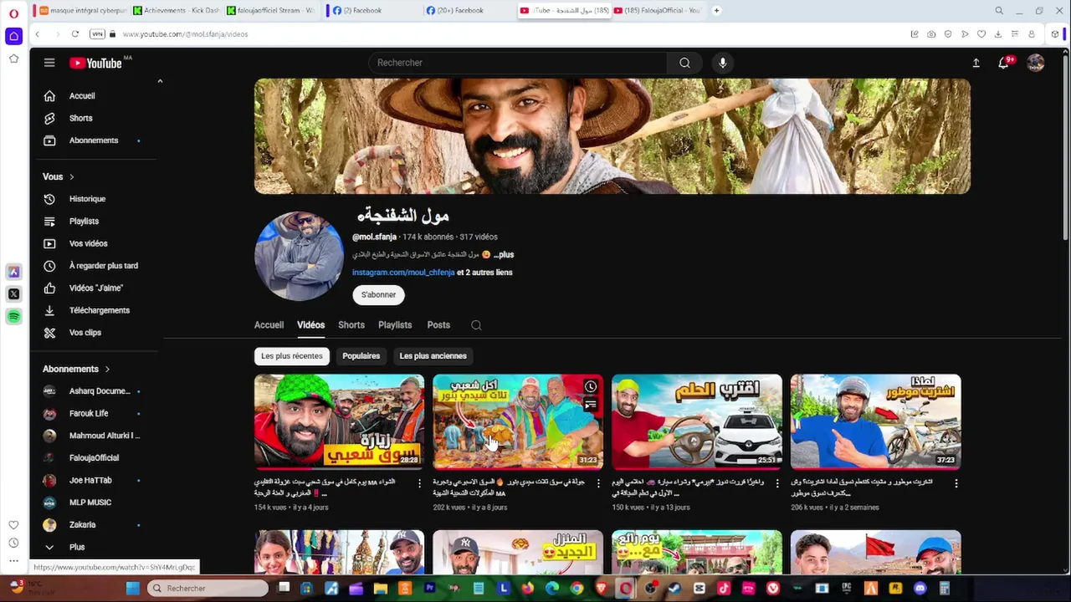Open Opera downloads icon in the address bar
This screenshot has width=1071, height=602.
point(998,34)
